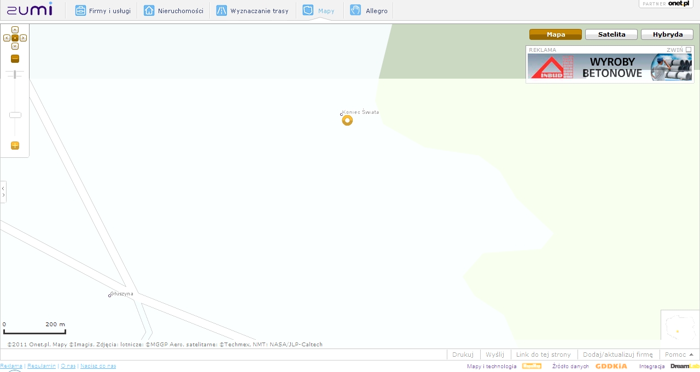Select the Mapa view mode

click(x=555, y=34)
